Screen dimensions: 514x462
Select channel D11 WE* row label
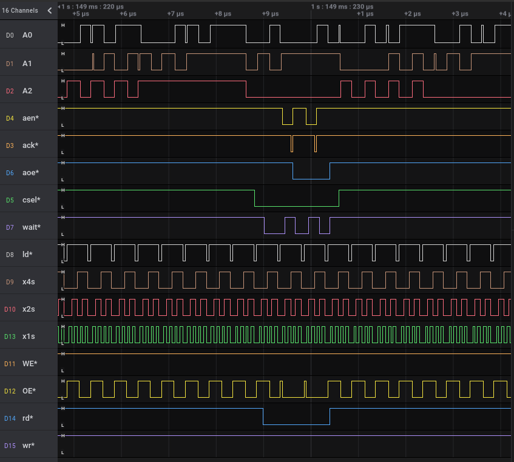(x=29, y=363)
